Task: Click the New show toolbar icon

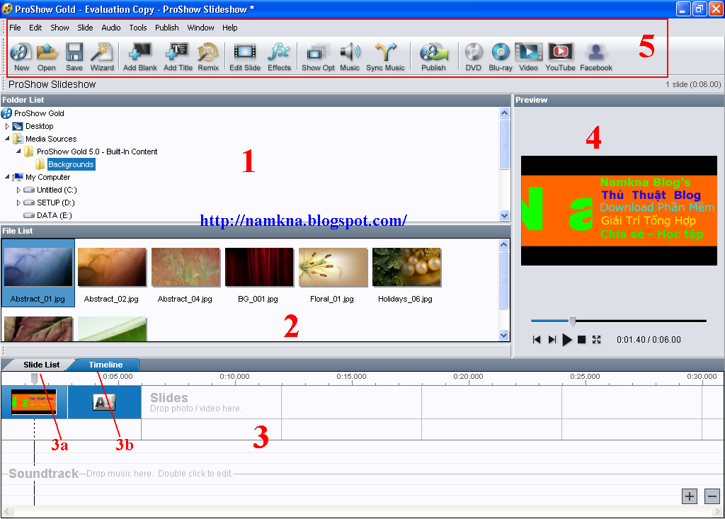Action: pyautogui.click(x=21, y=57)
